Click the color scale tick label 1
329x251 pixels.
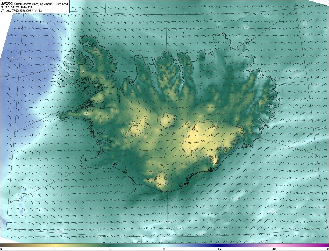[x=55, y=249]
